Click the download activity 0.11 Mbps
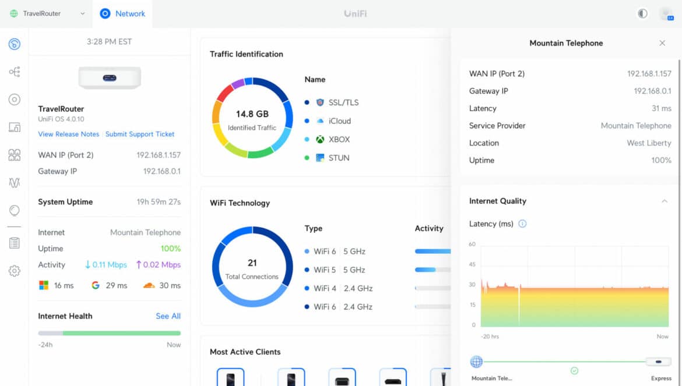Viewport: 682px width, 386px height. pyautogui.click(x=106, y=264)
